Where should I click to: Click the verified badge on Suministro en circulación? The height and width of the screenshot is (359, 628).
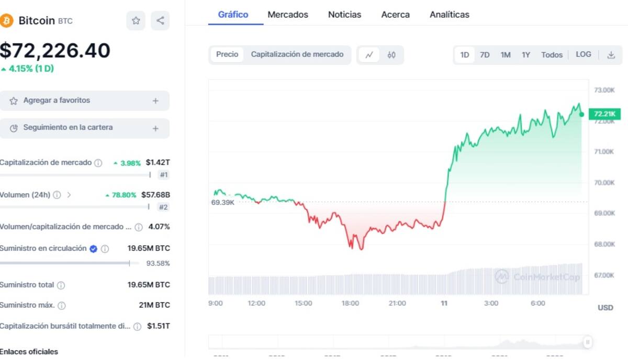(93, 248)
